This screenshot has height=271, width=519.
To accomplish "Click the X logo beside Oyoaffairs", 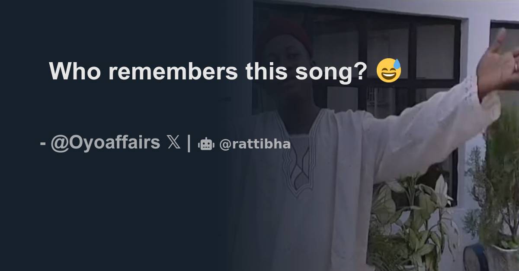I will (x=174, y=143).
